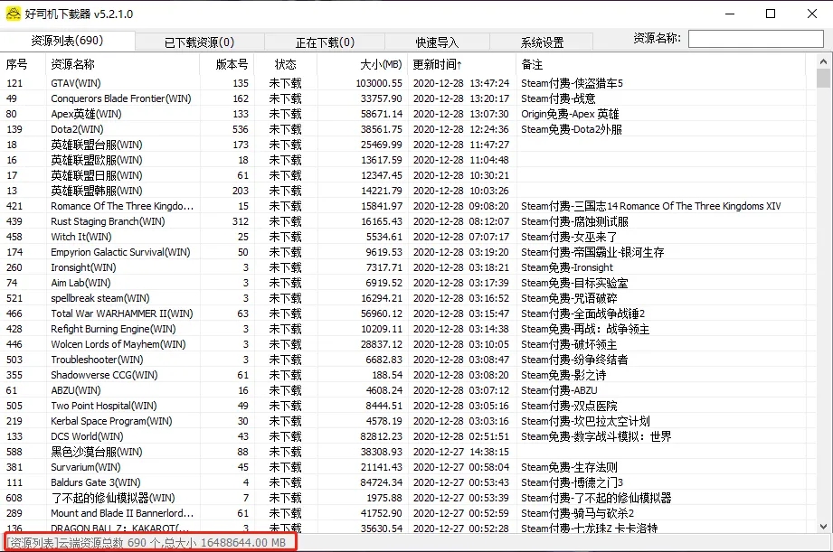Select the Rust Staging Branch(WIN) row

pyautogui.click(x=408, y=222)
